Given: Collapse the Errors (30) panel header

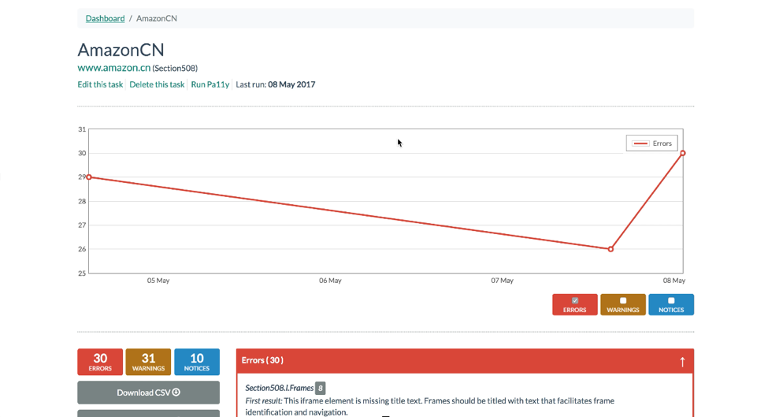Looking at the screenshot, I should 465,361.
